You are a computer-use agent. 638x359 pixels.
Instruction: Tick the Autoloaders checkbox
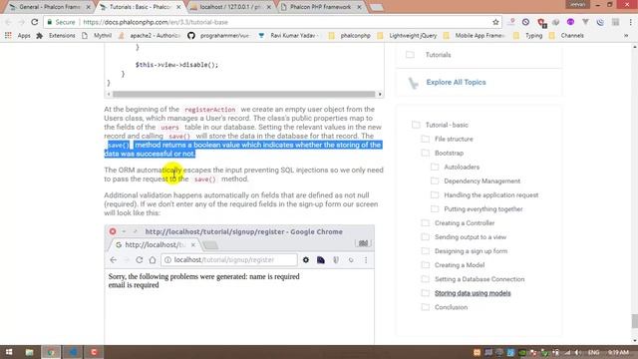pyautogui.click(x=435, y=167)
